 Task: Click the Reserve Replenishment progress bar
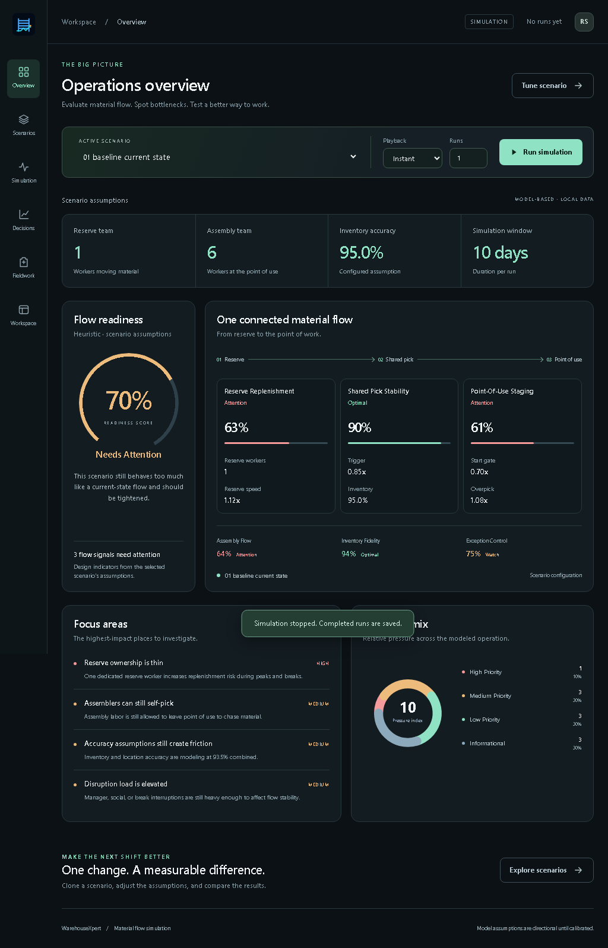(276, 443)
